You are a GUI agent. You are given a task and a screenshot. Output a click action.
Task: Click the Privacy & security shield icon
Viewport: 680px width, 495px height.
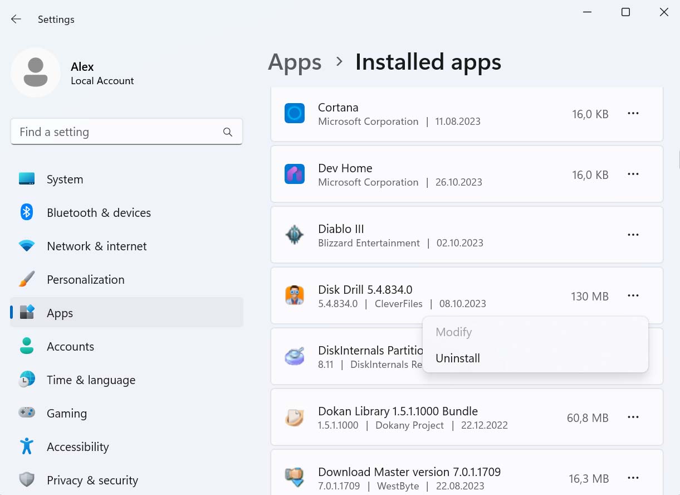[27, 480]
